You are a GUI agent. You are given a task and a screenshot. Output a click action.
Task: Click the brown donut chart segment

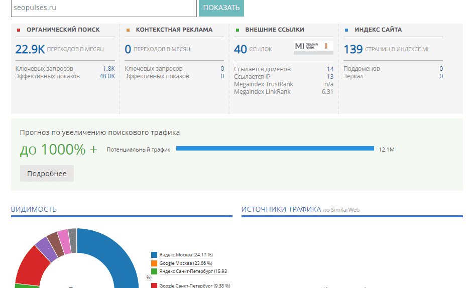point(56,244)
